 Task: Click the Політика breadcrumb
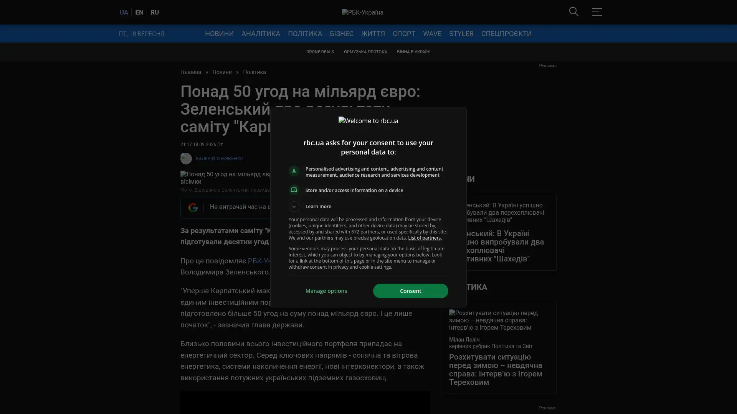[254, 72]
